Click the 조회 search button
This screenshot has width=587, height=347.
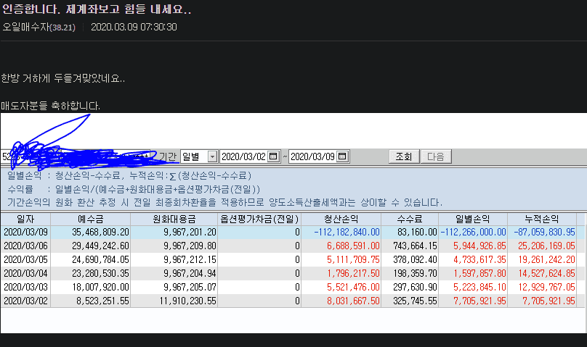coord(403,156)
